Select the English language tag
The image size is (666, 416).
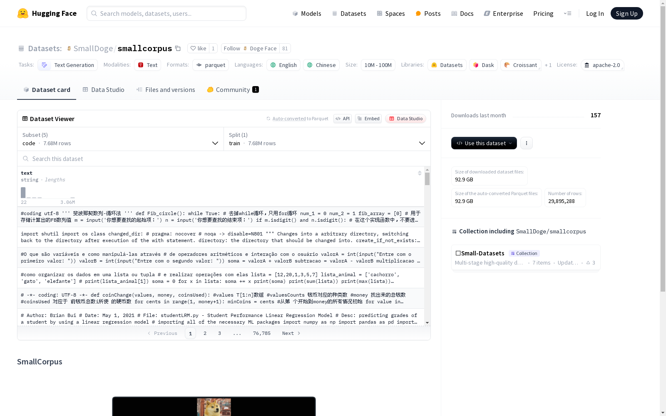pyautogui.click(x=283, y=65)
